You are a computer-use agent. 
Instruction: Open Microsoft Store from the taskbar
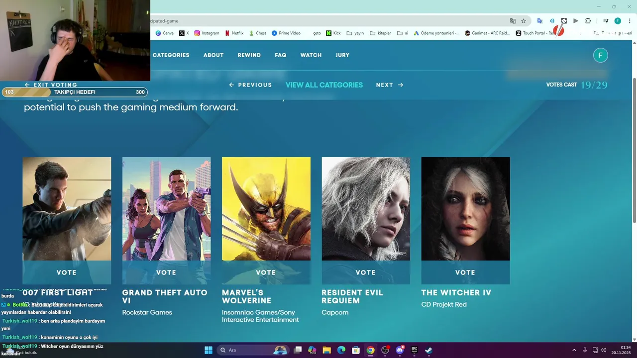coord(356,350)
